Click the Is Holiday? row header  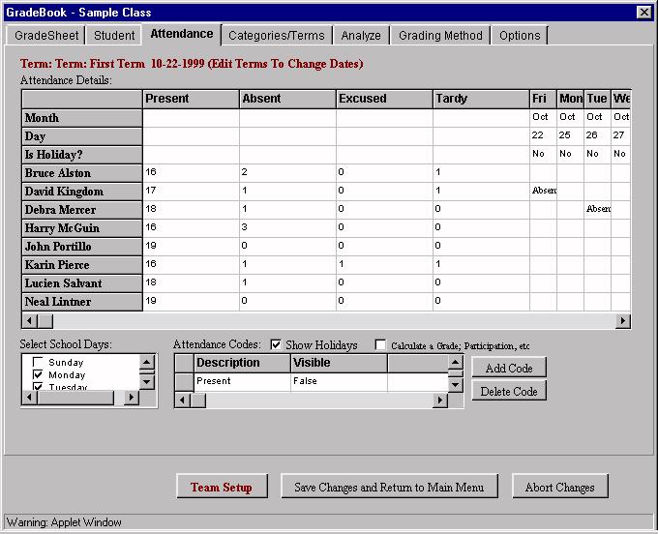coord(82,155)
